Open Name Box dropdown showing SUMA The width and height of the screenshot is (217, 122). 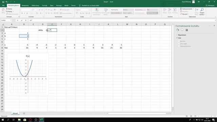point(11,20)
